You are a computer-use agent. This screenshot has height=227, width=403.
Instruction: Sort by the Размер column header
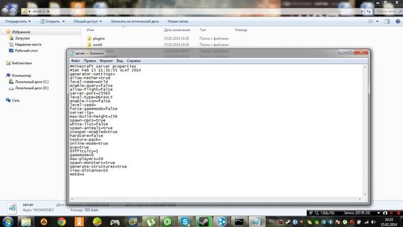pos(241,30)
